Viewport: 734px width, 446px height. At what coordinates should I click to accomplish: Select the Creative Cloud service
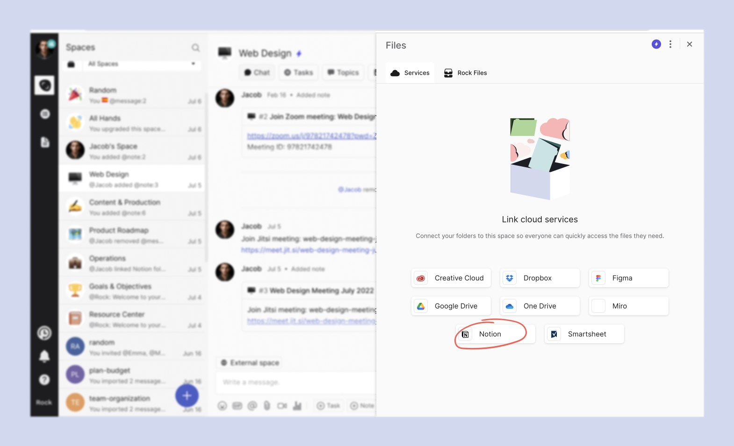tap(451, 278)
